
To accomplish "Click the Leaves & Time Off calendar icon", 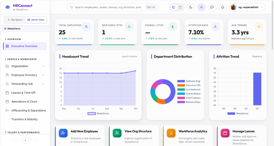I will [x=7, y=93].
